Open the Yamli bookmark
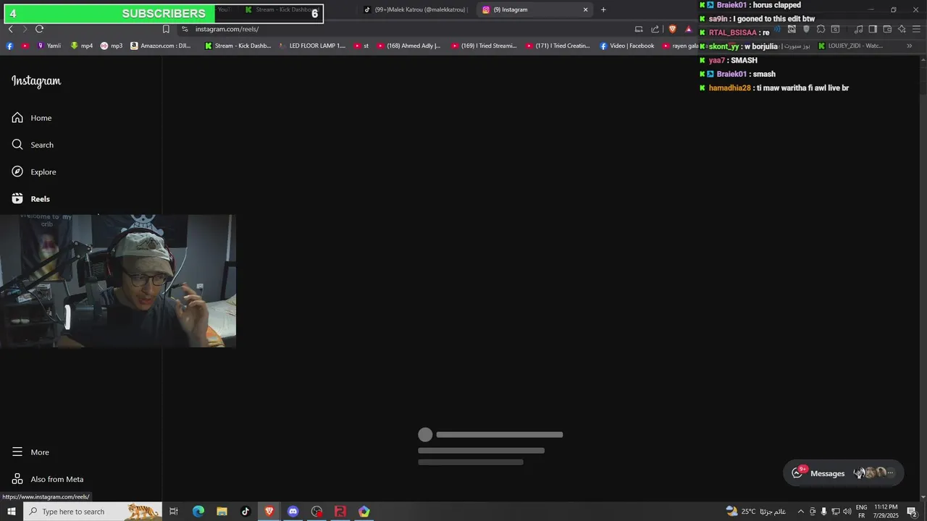927x521 pixels. click(x=49, y=46)
